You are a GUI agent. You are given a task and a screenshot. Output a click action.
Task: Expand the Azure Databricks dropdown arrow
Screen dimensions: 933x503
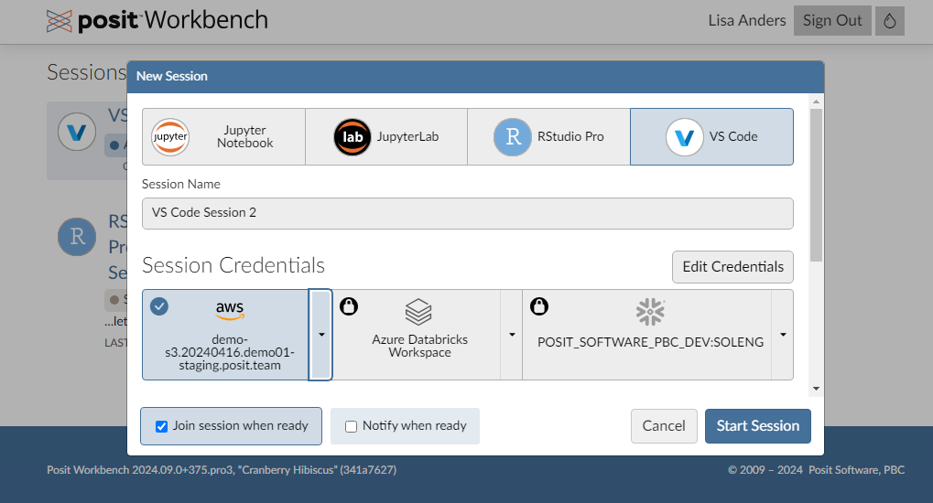click(x=512, y=335)
